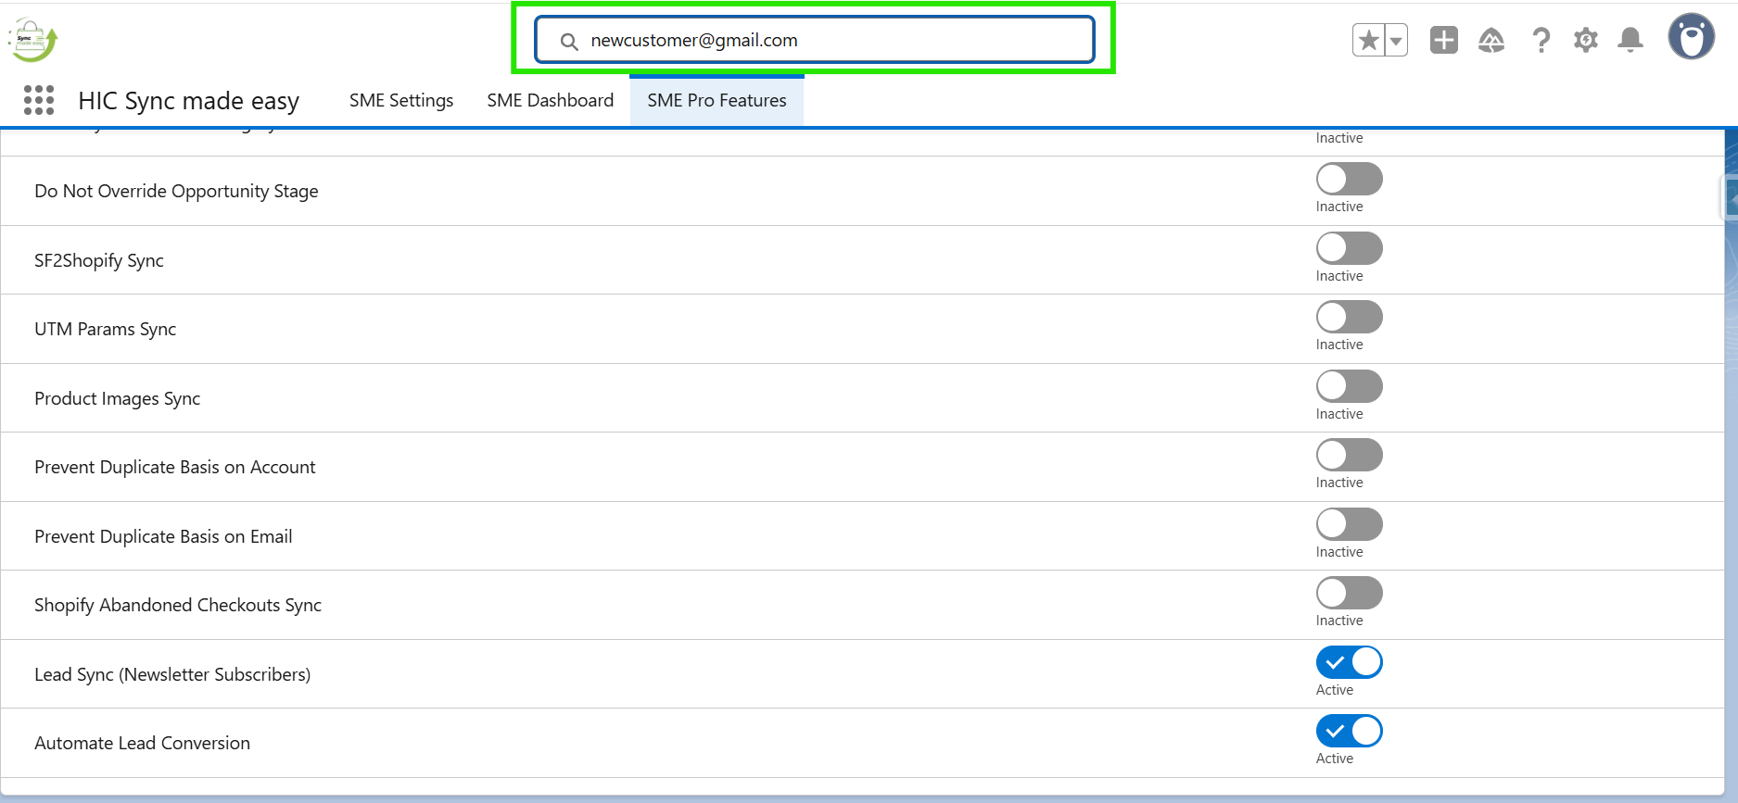Click the 'Active' status under Automate Lead Conversion
1738x803 pixels.
coord(1335,759)
